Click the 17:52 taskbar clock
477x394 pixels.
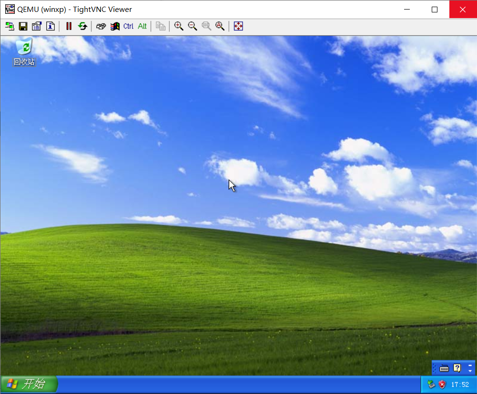460,384
